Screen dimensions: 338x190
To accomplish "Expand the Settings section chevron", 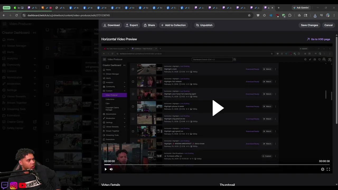I will click(35, 90).
